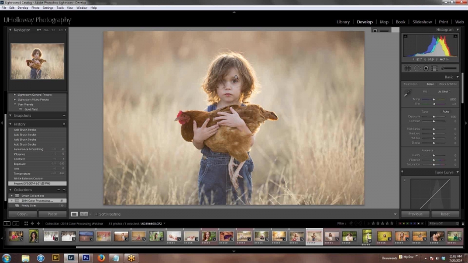Open the tone curve point editor icon
468x263 pixels.
click(404, 180)
